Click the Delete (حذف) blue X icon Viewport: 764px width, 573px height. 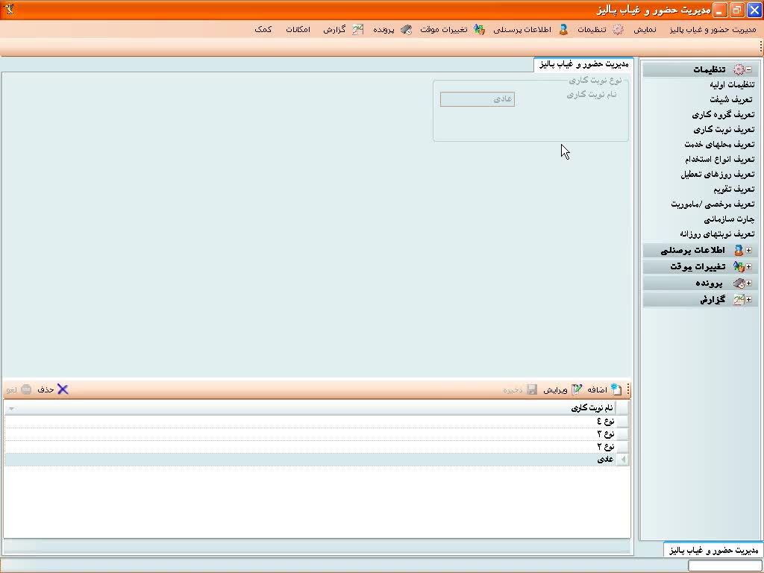[x=63, y=389]
